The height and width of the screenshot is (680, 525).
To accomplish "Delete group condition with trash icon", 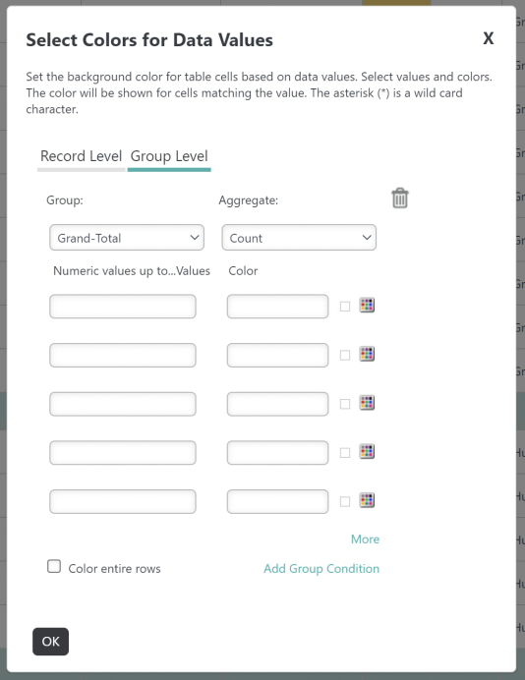I will [x=399, y=198].
